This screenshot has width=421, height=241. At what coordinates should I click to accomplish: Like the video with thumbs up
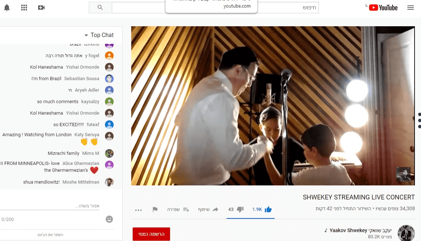click(x=268, y=210)
